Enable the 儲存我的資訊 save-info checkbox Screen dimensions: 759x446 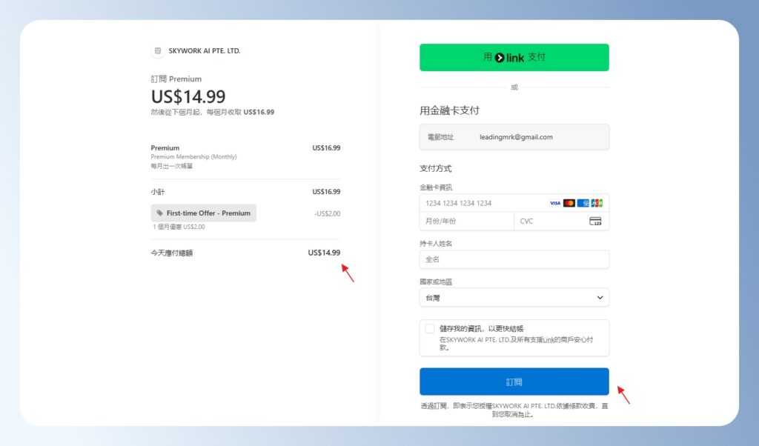click(x=429, y=328)
